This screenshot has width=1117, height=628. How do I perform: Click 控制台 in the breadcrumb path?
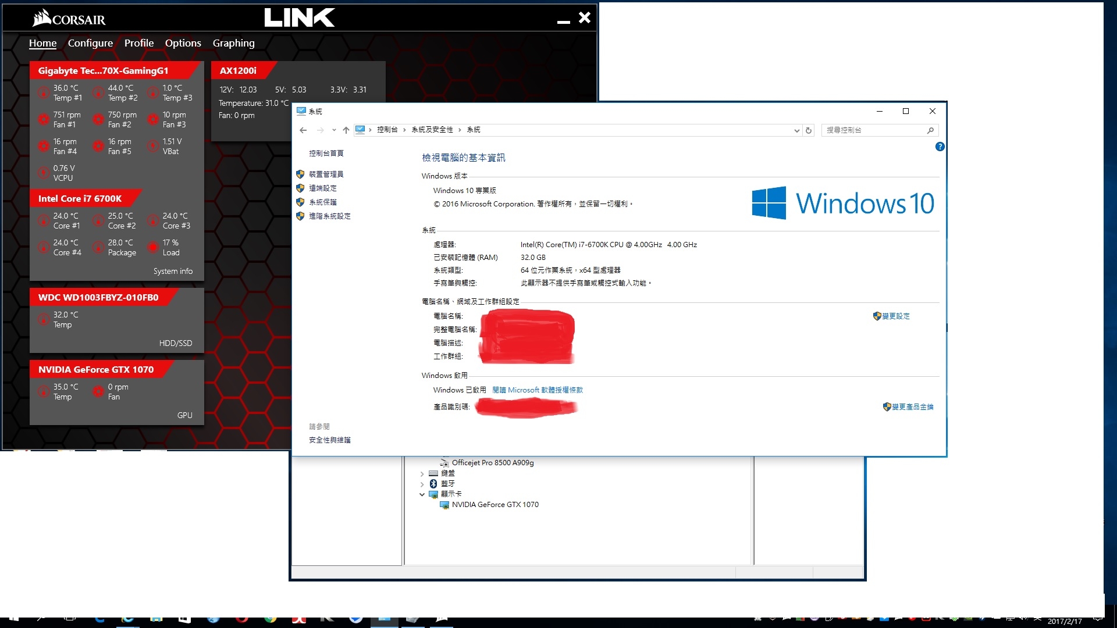coord(387,130)
